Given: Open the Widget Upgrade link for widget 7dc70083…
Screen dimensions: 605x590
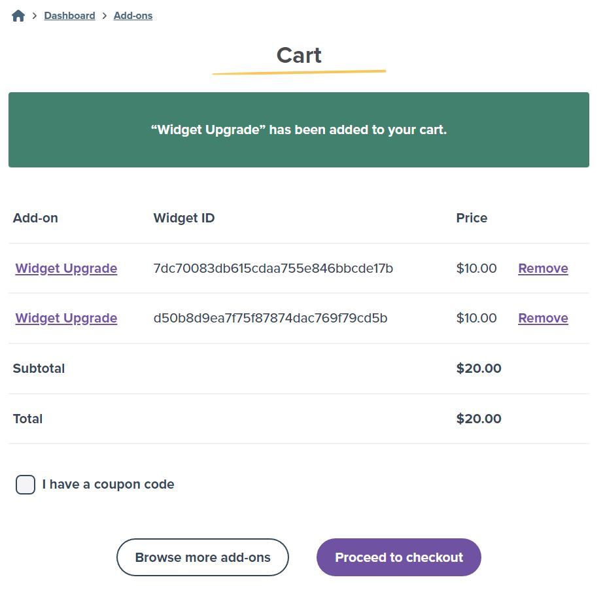Looking at the screenshot, I should tap(66, 268).
